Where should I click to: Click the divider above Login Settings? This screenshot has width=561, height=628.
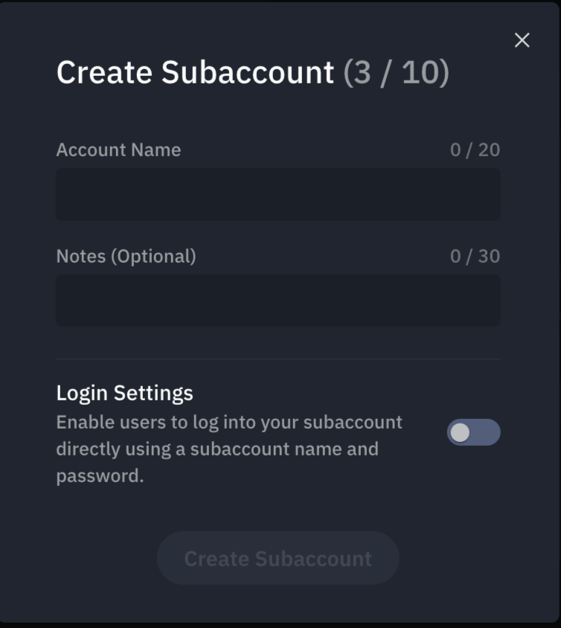coord(278,359)
